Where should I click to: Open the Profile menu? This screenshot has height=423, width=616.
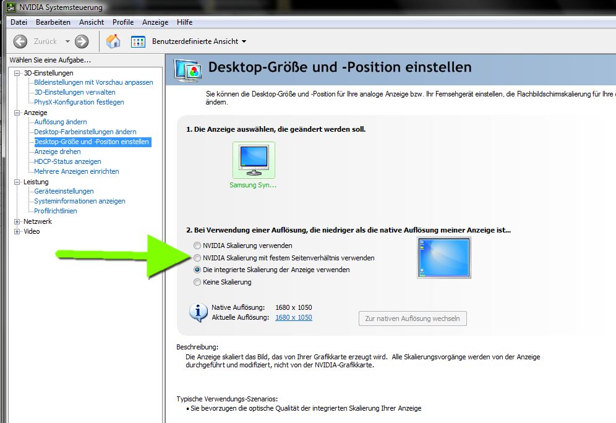[123, 22]
